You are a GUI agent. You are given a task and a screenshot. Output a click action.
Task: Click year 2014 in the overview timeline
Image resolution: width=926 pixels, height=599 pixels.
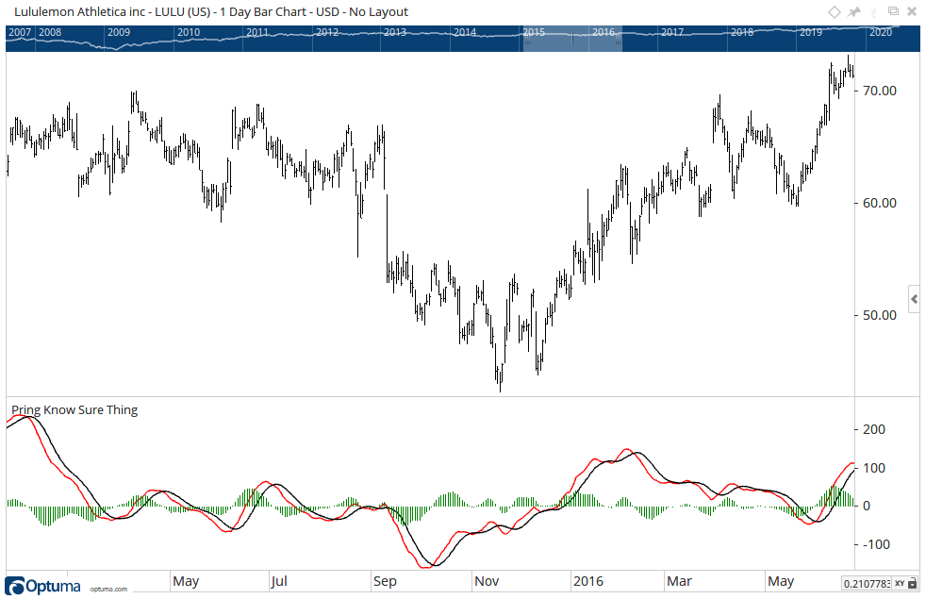tap(465, 32)
